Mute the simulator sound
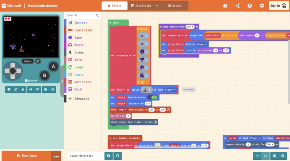 [x=31, y=89]
